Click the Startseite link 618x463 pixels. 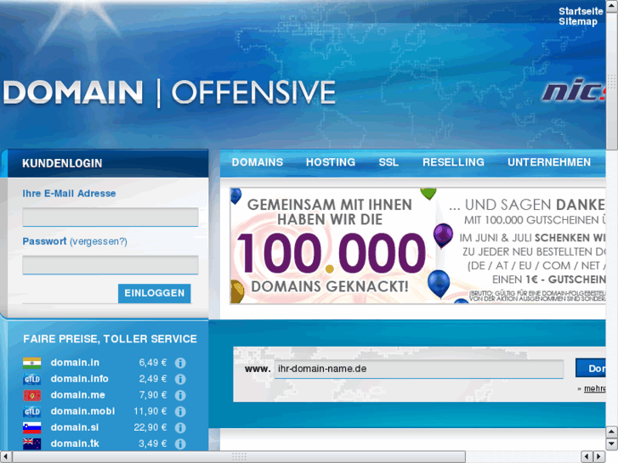581,11
